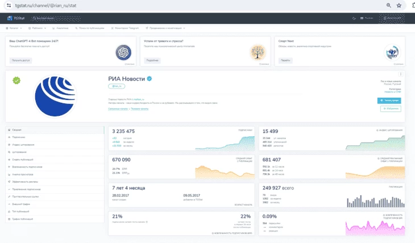This screenshot has height=243, width=415.
Task: Click the Подписчики people icon in sidebar
Action: [9, 137]
